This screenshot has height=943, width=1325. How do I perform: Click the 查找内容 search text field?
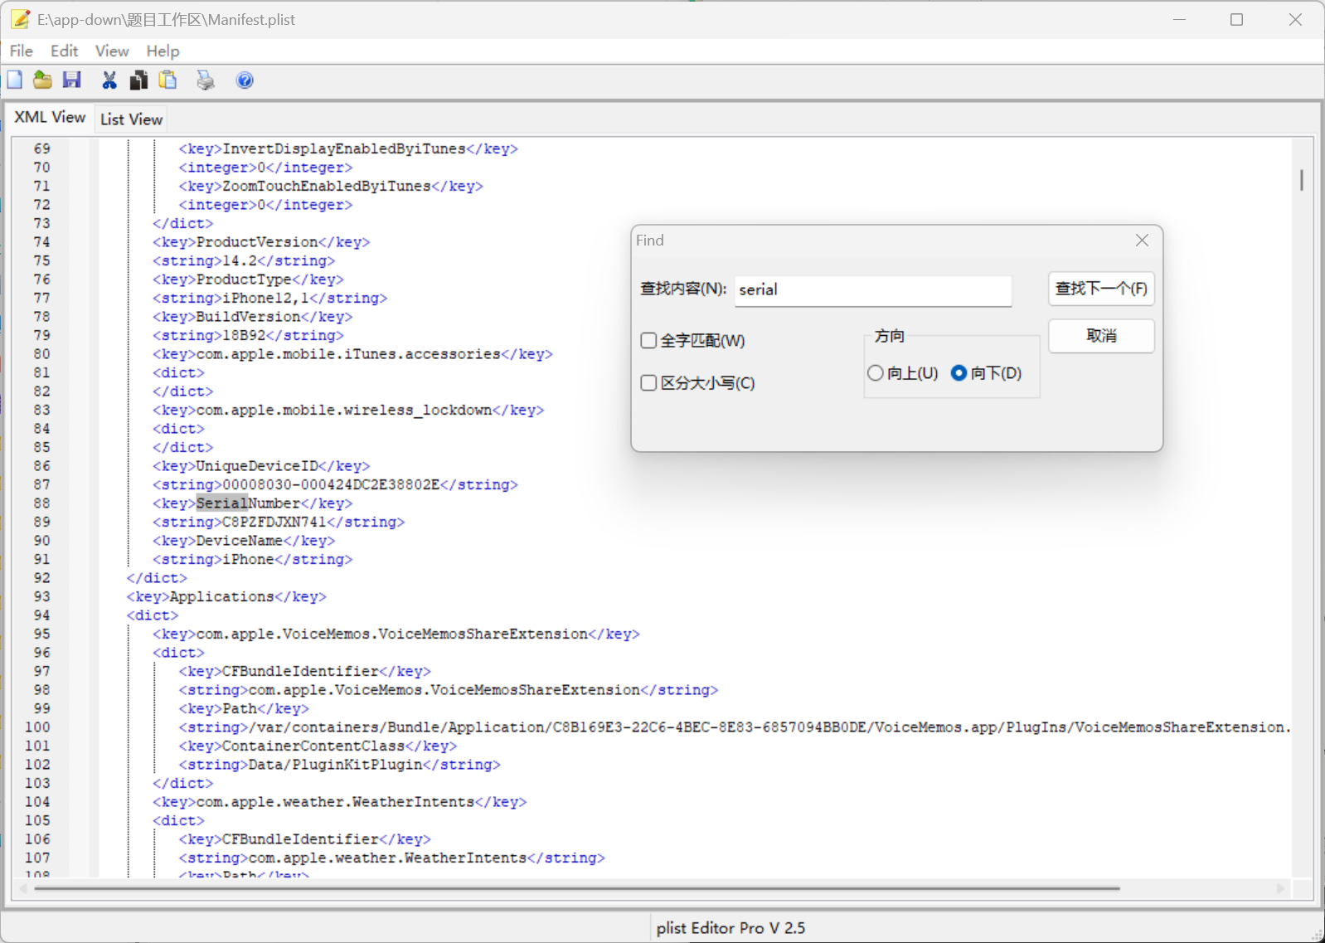(x=872, y=290)
